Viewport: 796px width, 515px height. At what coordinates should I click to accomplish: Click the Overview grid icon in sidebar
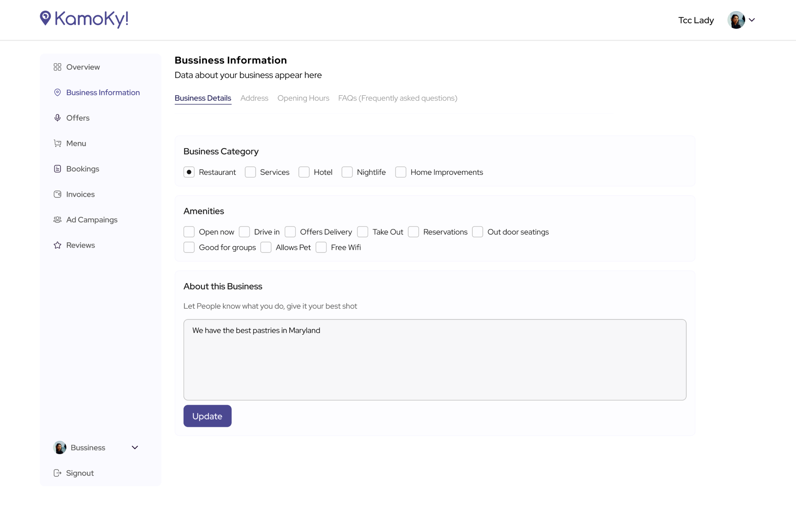tap(57, 67)
